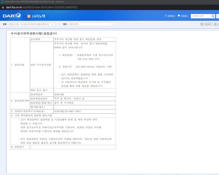Select the 현재목차 radio button

click(166, 16)
